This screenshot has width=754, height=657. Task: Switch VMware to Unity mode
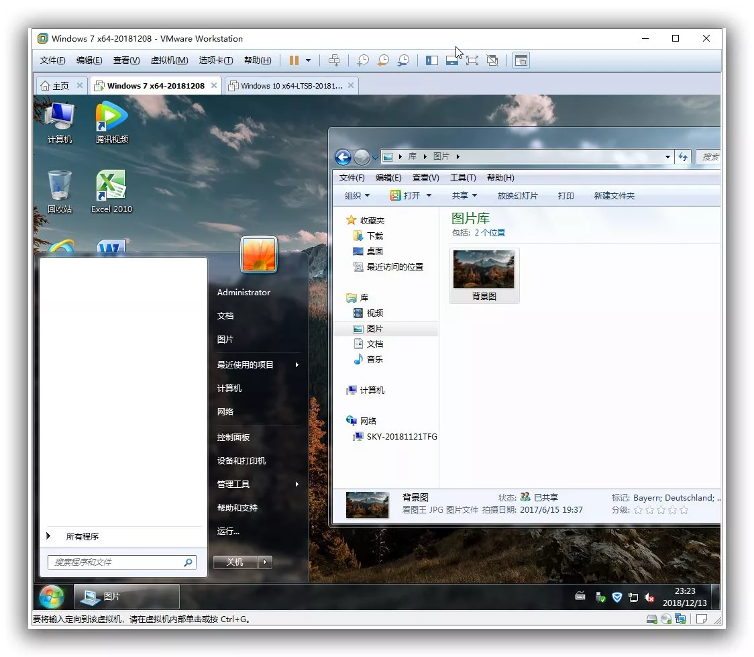pos(492,60)
